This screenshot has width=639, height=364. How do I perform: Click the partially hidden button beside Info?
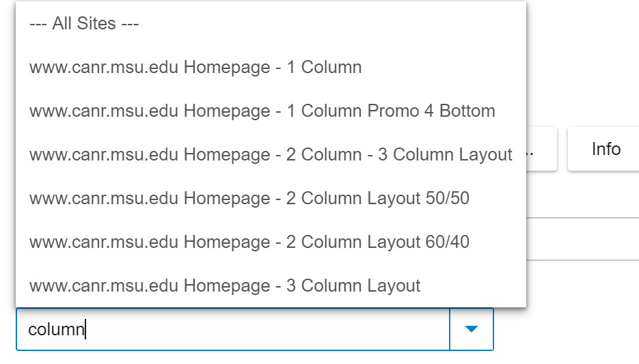542,149
